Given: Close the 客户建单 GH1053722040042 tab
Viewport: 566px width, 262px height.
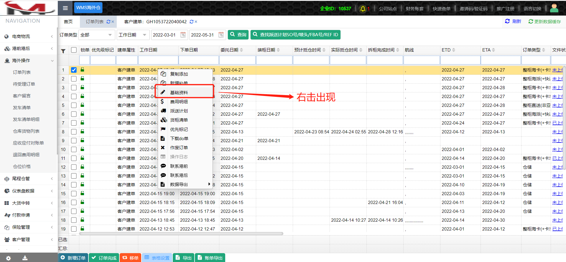Looking at the screenshot, I should (x=196, y=22).
